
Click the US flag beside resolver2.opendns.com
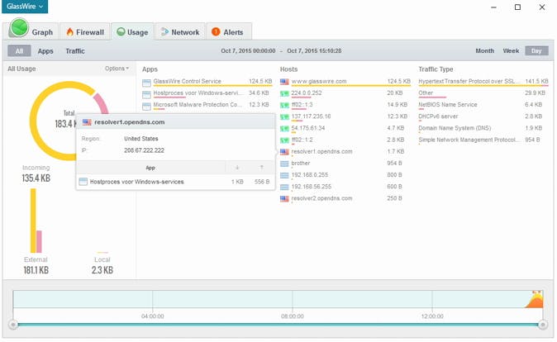pyautogui.click(x=284, y=199)
